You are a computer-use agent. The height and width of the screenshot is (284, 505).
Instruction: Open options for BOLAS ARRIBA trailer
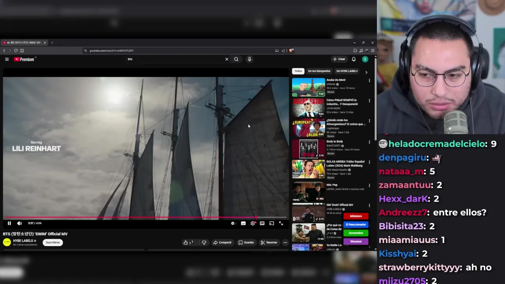[x=369, y=162]
